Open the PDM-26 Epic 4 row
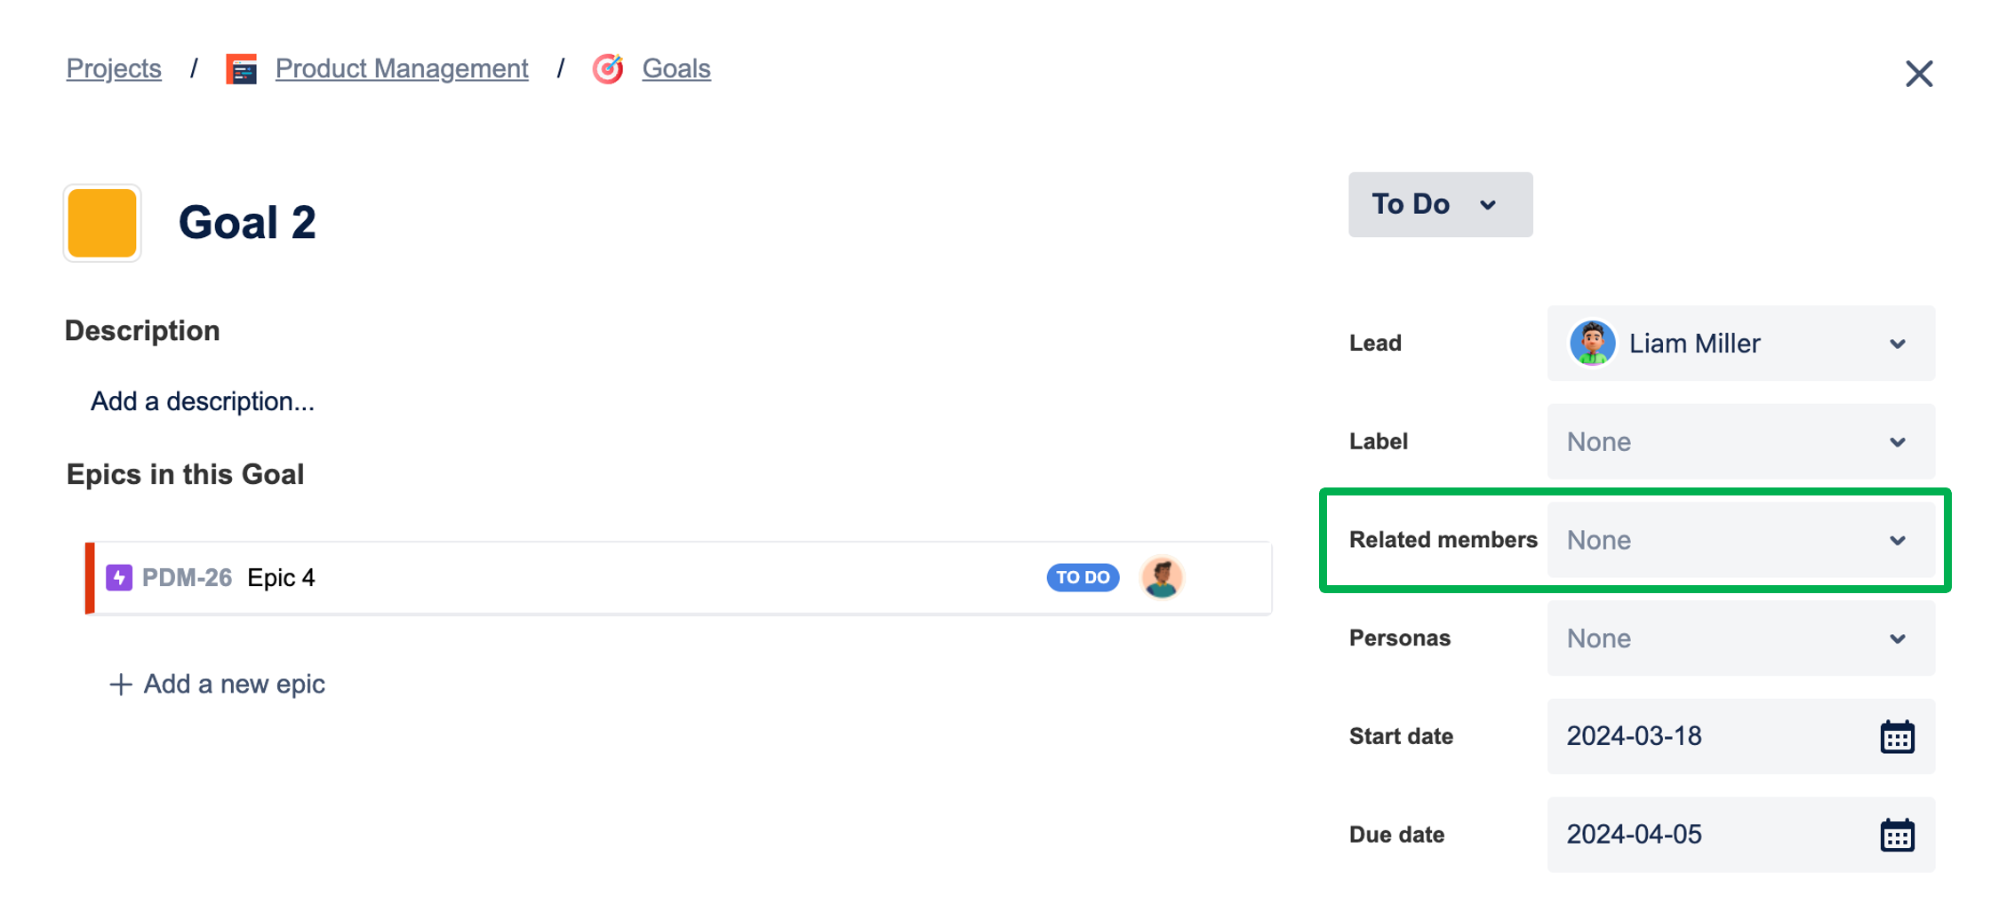This screenshot has height=919, width=1999. point(678,578)
